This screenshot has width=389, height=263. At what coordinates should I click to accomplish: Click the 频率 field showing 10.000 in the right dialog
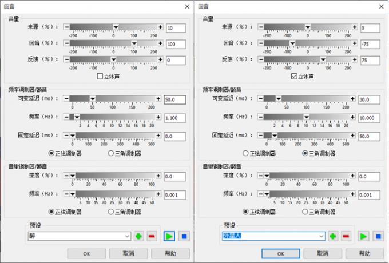pos(369,118)
